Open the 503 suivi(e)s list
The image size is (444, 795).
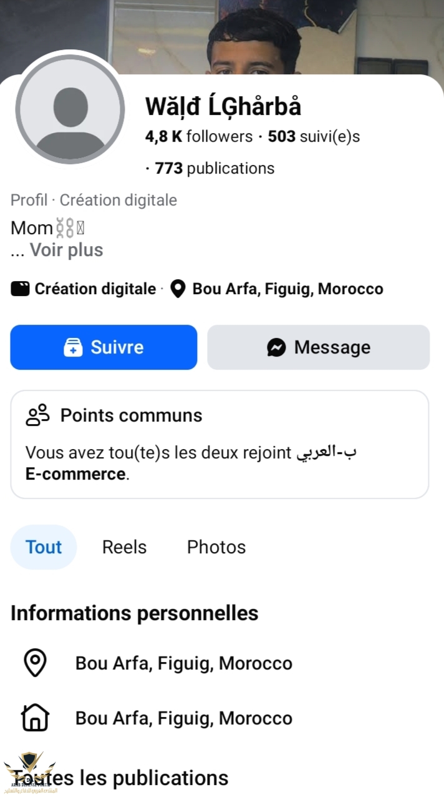click(x=314, y=136)
